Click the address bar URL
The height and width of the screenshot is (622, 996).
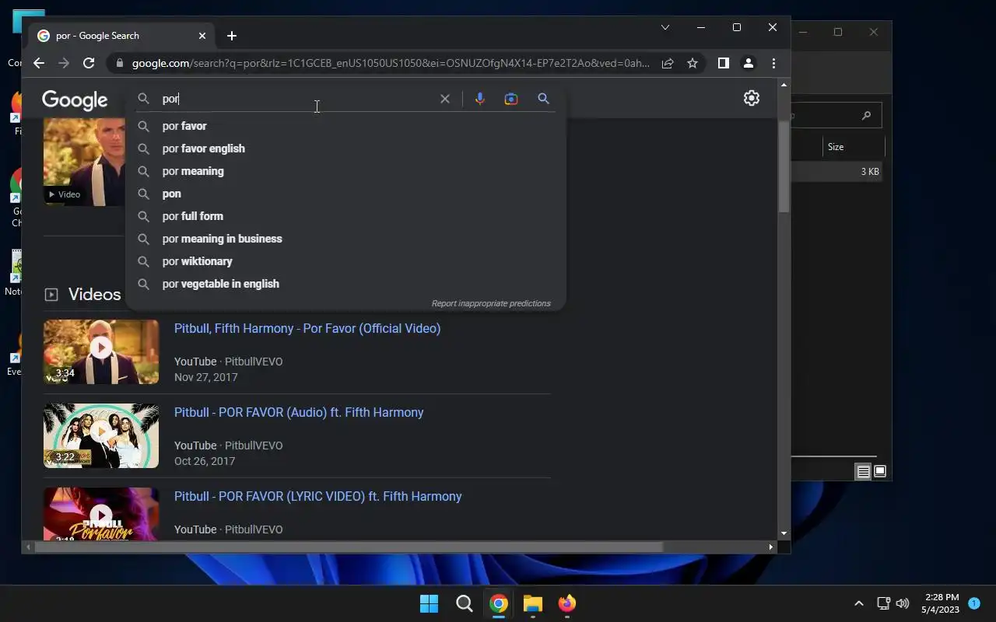391,64
